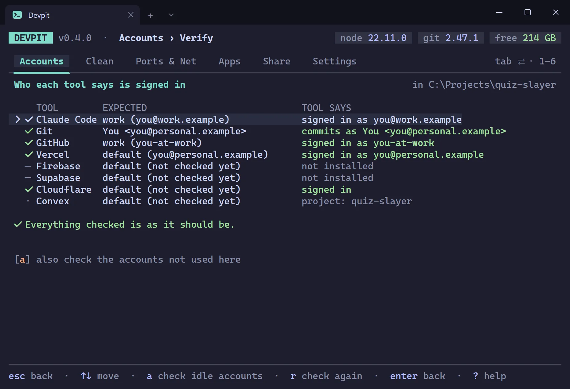570x389 pixels.
Task: Select the Convex tool row
Action: 218,201
